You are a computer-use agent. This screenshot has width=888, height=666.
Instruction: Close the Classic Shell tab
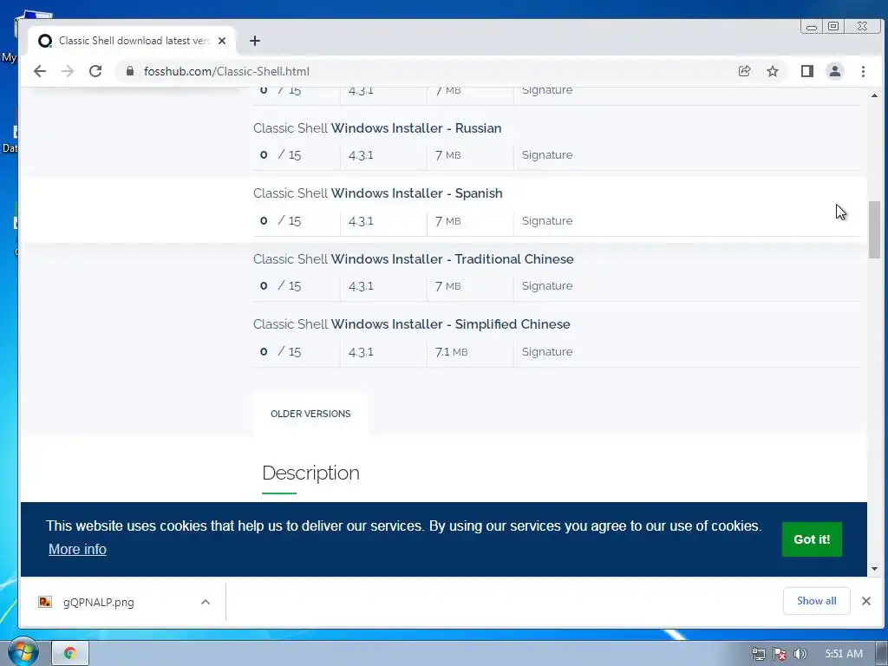(222, 41)
